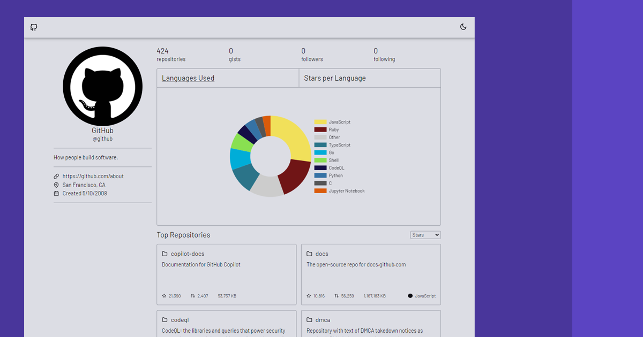Open the https://github.com/about link
The height and width of the screenshot is (337, 643).
(x=93, y=176)
